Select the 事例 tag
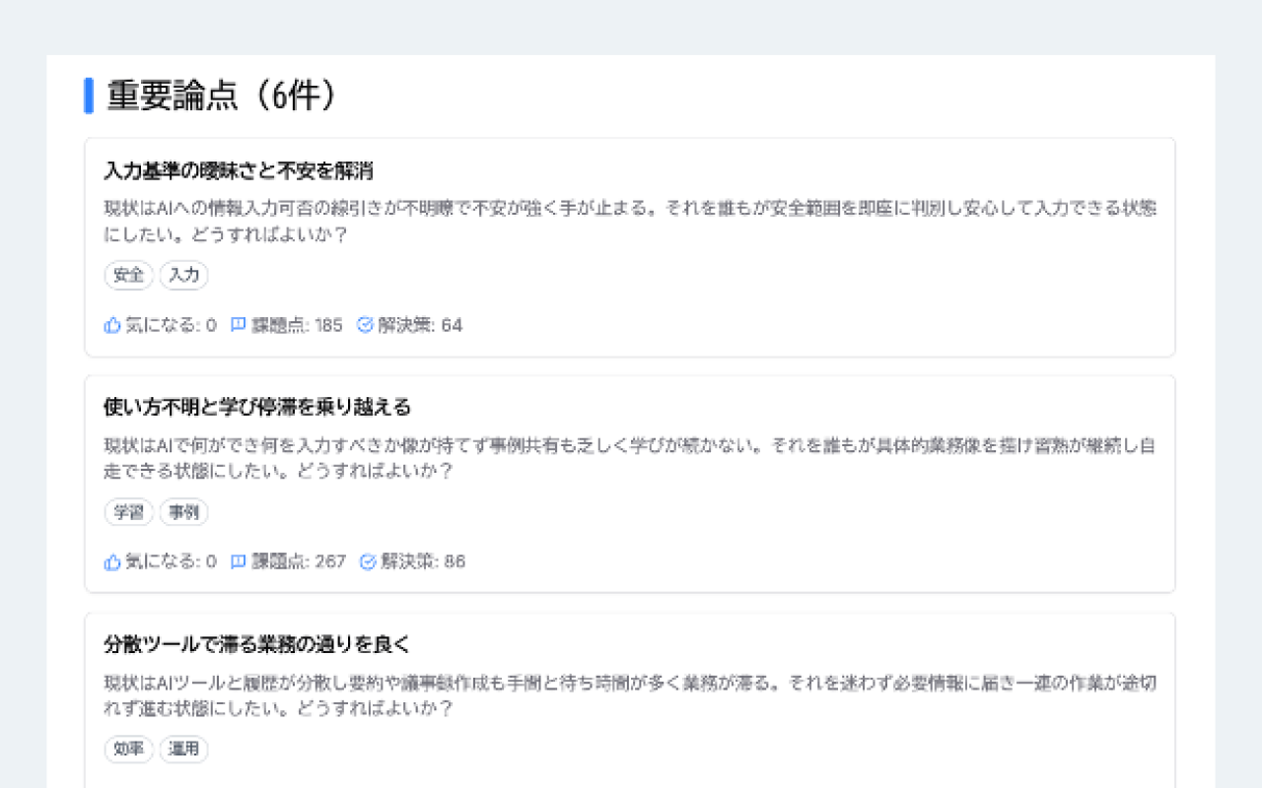Viewport: 1262px width, 788px height. [184, 512]
